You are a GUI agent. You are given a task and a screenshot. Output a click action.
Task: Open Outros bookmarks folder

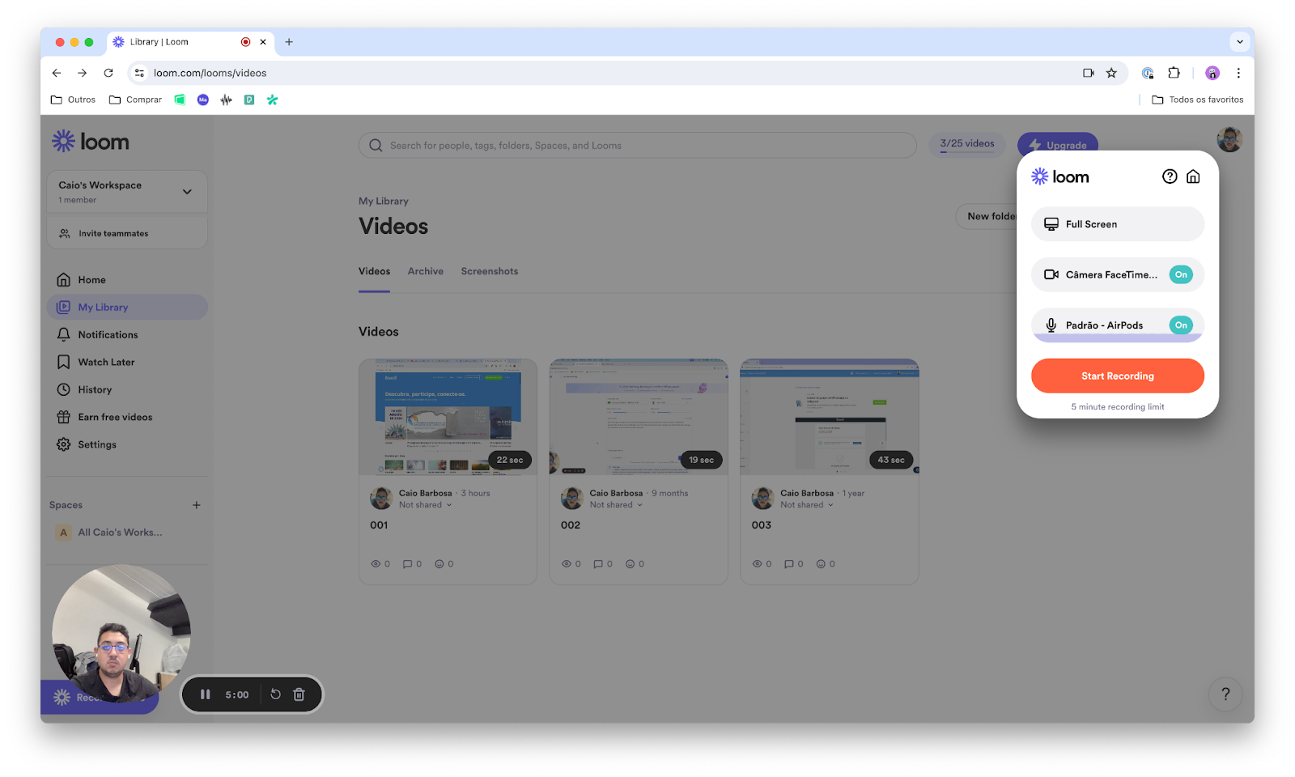(73, 100)
